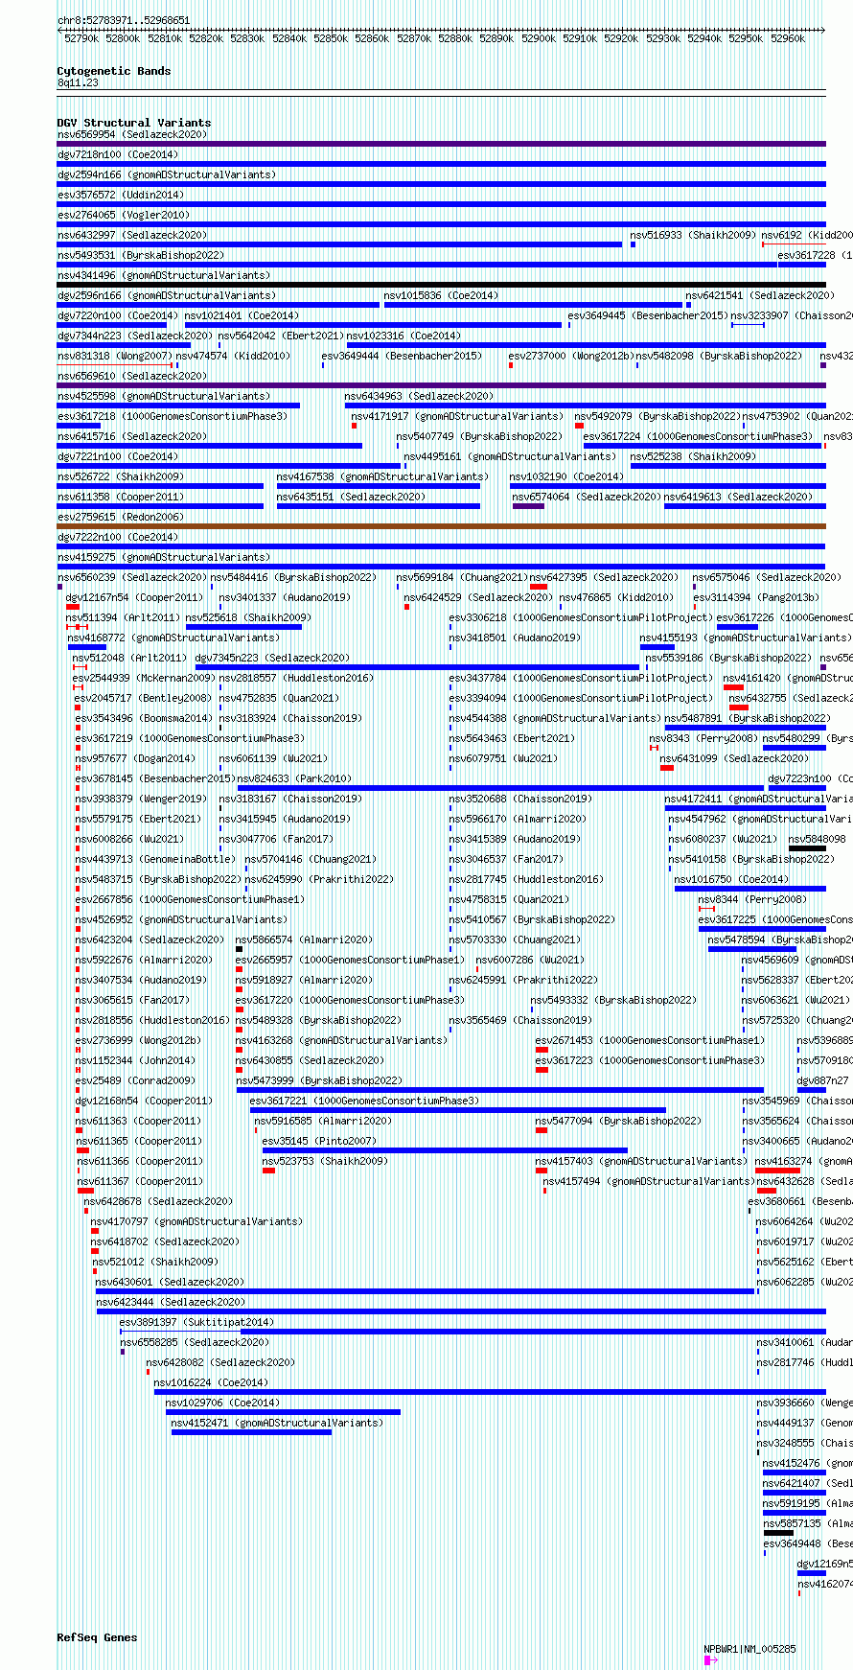Select nsv1032190 (Coe2014) label
Image resolution: width=853 pixels, height=1670 pixels.
(x=566, y=476)
